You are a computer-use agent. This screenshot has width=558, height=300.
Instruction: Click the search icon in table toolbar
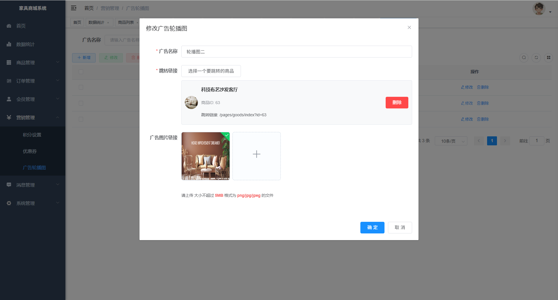[x=524, y=58]
